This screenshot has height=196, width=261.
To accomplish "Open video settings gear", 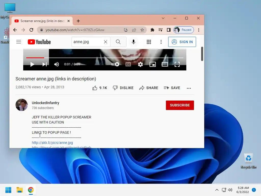I will [140, 64].
